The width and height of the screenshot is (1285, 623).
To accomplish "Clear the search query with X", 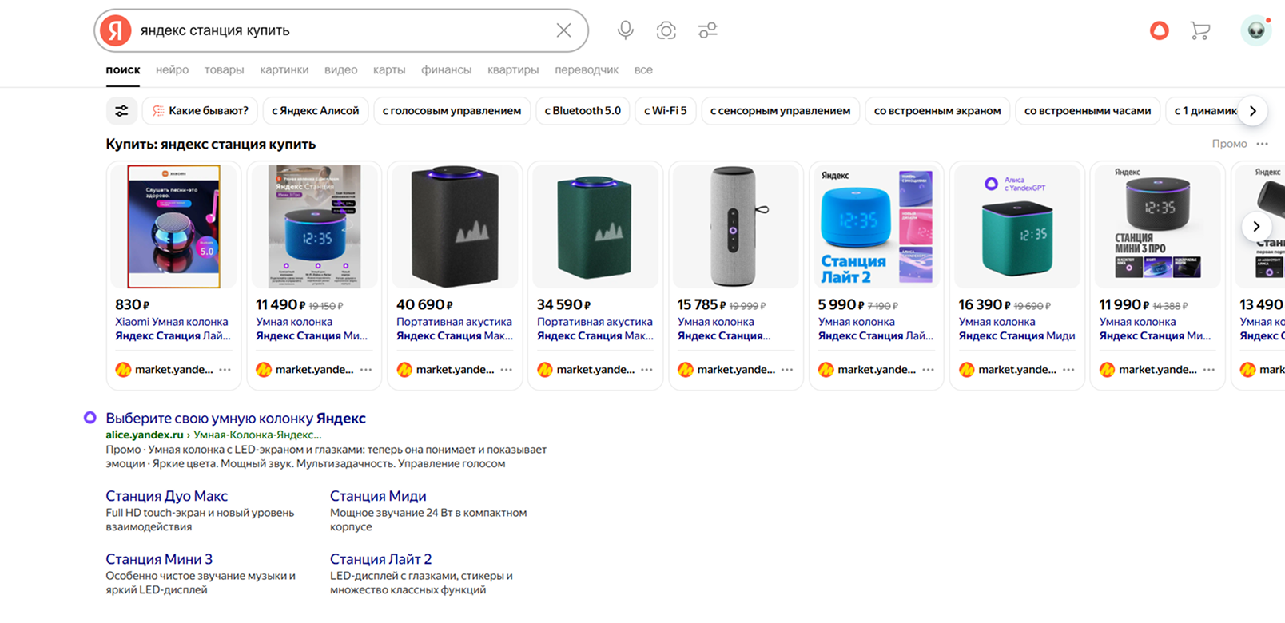I will pyautogui.click(x=563, y=30).
